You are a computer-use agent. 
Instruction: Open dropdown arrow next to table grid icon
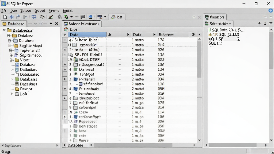point(105,17)
